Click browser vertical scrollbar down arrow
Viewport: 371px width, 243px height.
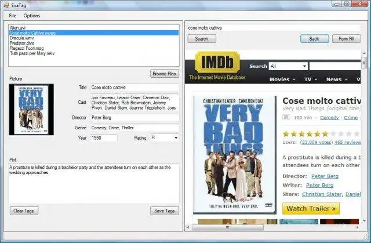tap(364, 221)
